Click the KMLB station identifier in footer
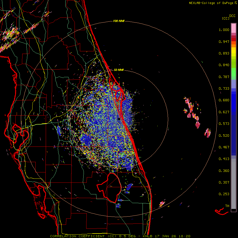 coord(147,236)
